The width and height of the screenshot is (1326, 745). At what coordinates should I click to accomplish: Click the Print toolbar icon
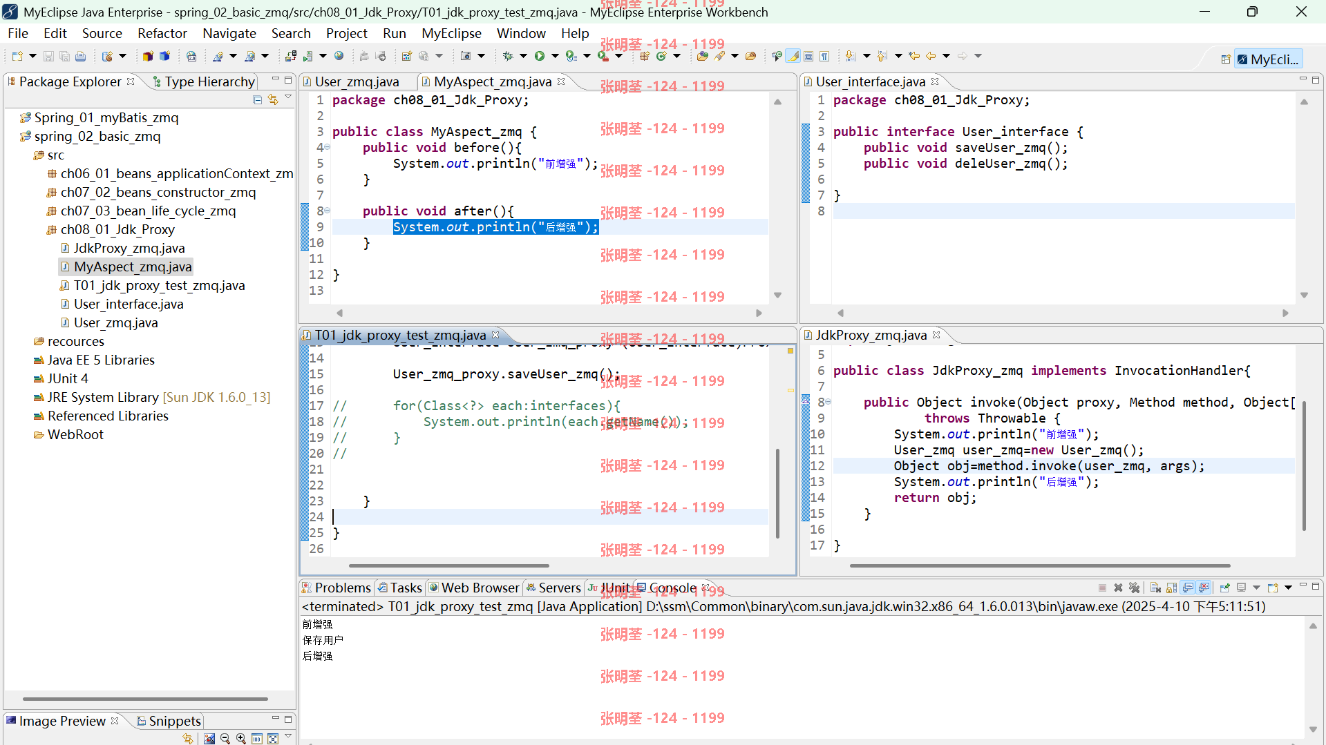[80, 56]
